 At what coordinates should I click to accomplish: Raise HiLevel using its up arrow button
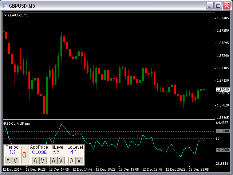click(x=54, y=160)
